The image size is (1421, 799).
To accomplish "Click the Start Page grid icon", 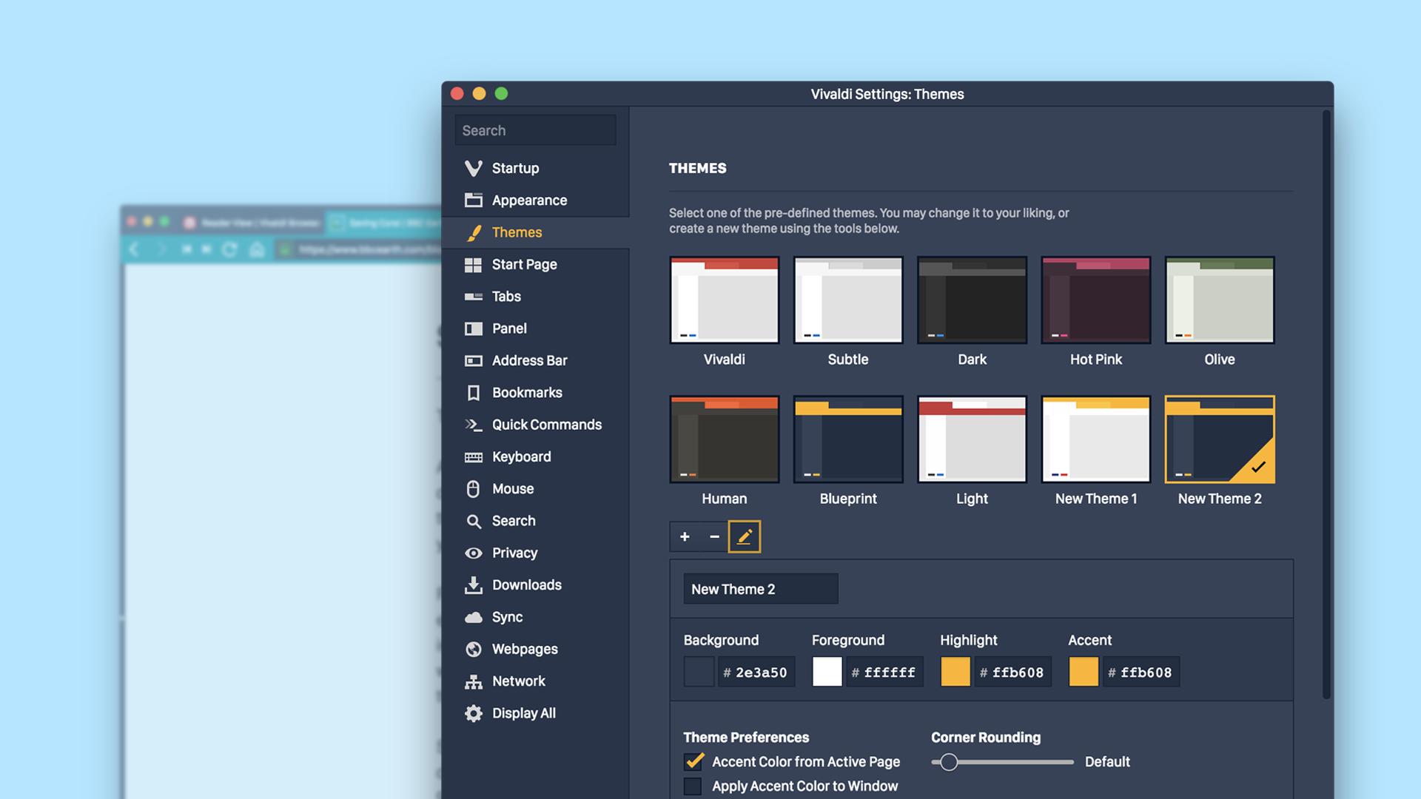I will click(x=474, y=264).
